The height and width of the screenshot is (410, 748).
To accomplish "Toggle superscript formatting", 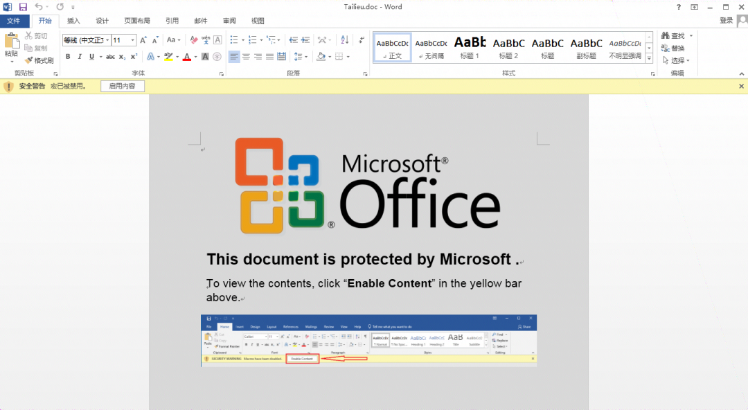I will pos(134,57).
